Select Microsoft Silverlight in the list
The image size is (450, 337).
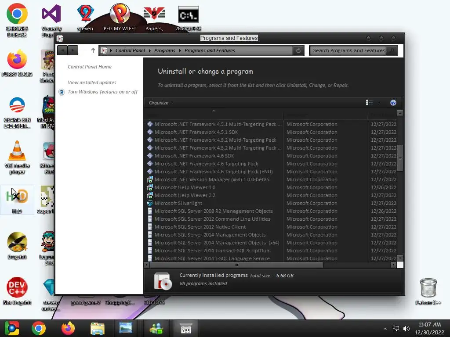click(x=272, y=203)
